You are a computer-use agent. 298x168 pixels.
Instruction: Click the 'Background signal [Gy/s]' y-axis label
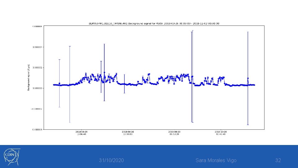pos(29,77)
